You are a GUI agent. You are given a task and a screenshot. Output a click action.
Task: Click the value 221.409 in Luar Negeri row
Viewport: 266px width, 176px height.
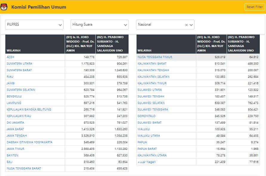(220, 162)
